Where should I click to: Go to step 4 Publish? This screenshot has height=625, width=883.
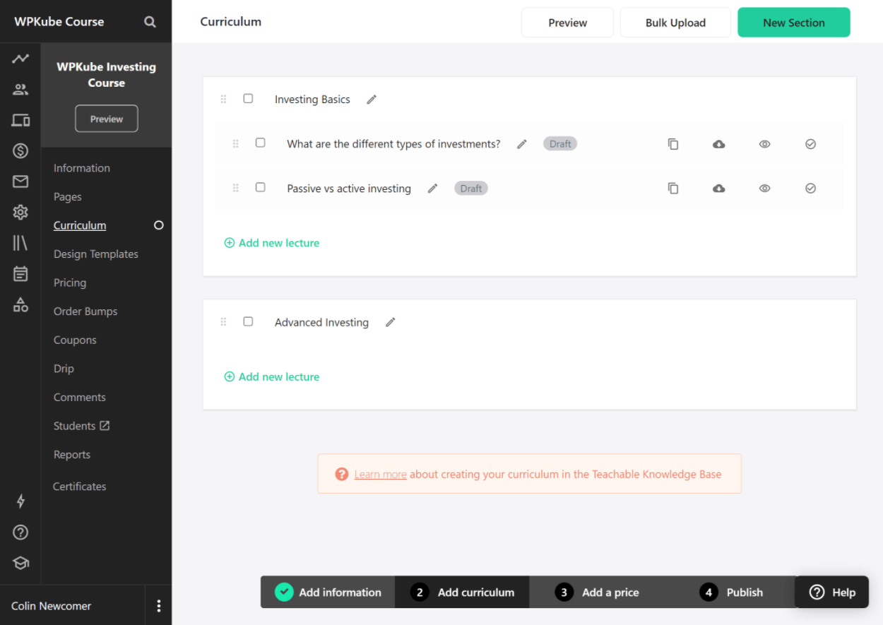731,593
